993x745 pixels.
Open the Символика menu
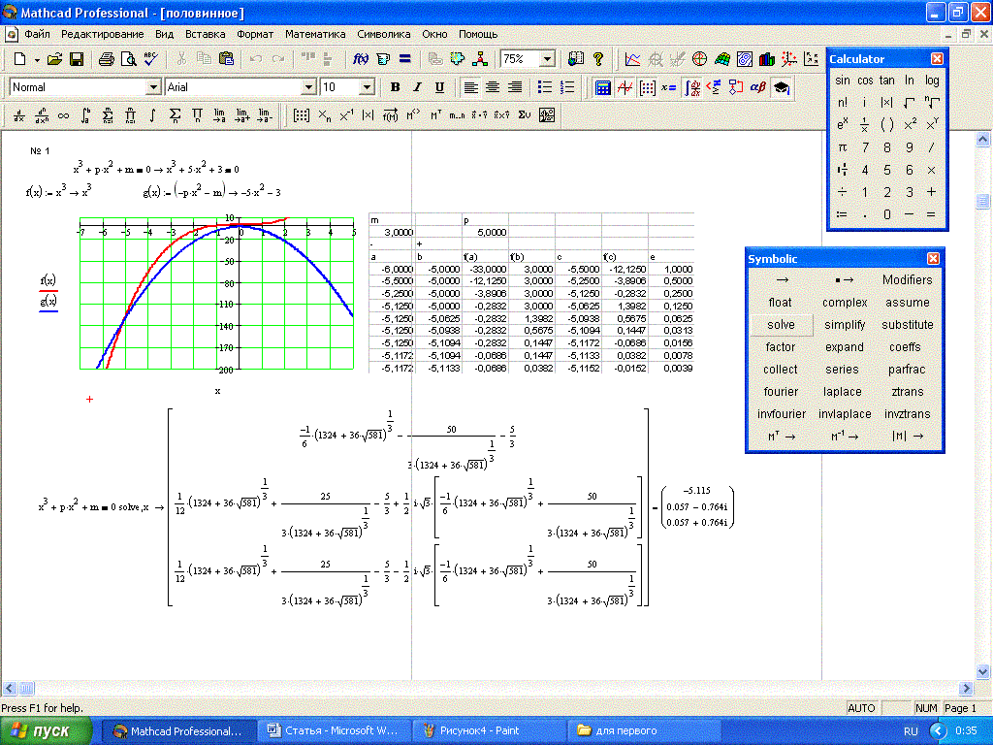click(384, 34)
